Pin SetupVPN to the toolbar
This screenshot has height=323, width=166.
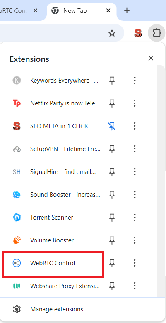(112, 149)
